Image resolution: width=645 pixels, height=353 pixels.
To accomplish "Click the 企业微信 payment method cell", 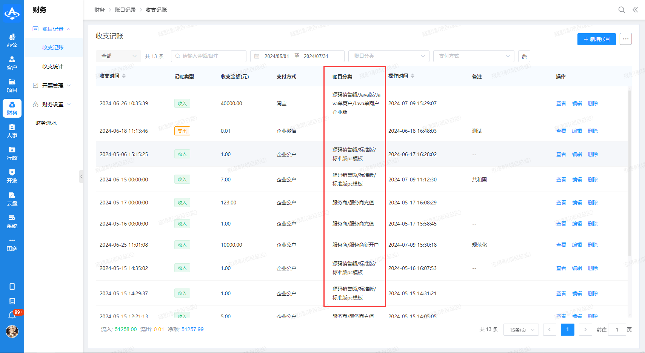I will (286, 131).
